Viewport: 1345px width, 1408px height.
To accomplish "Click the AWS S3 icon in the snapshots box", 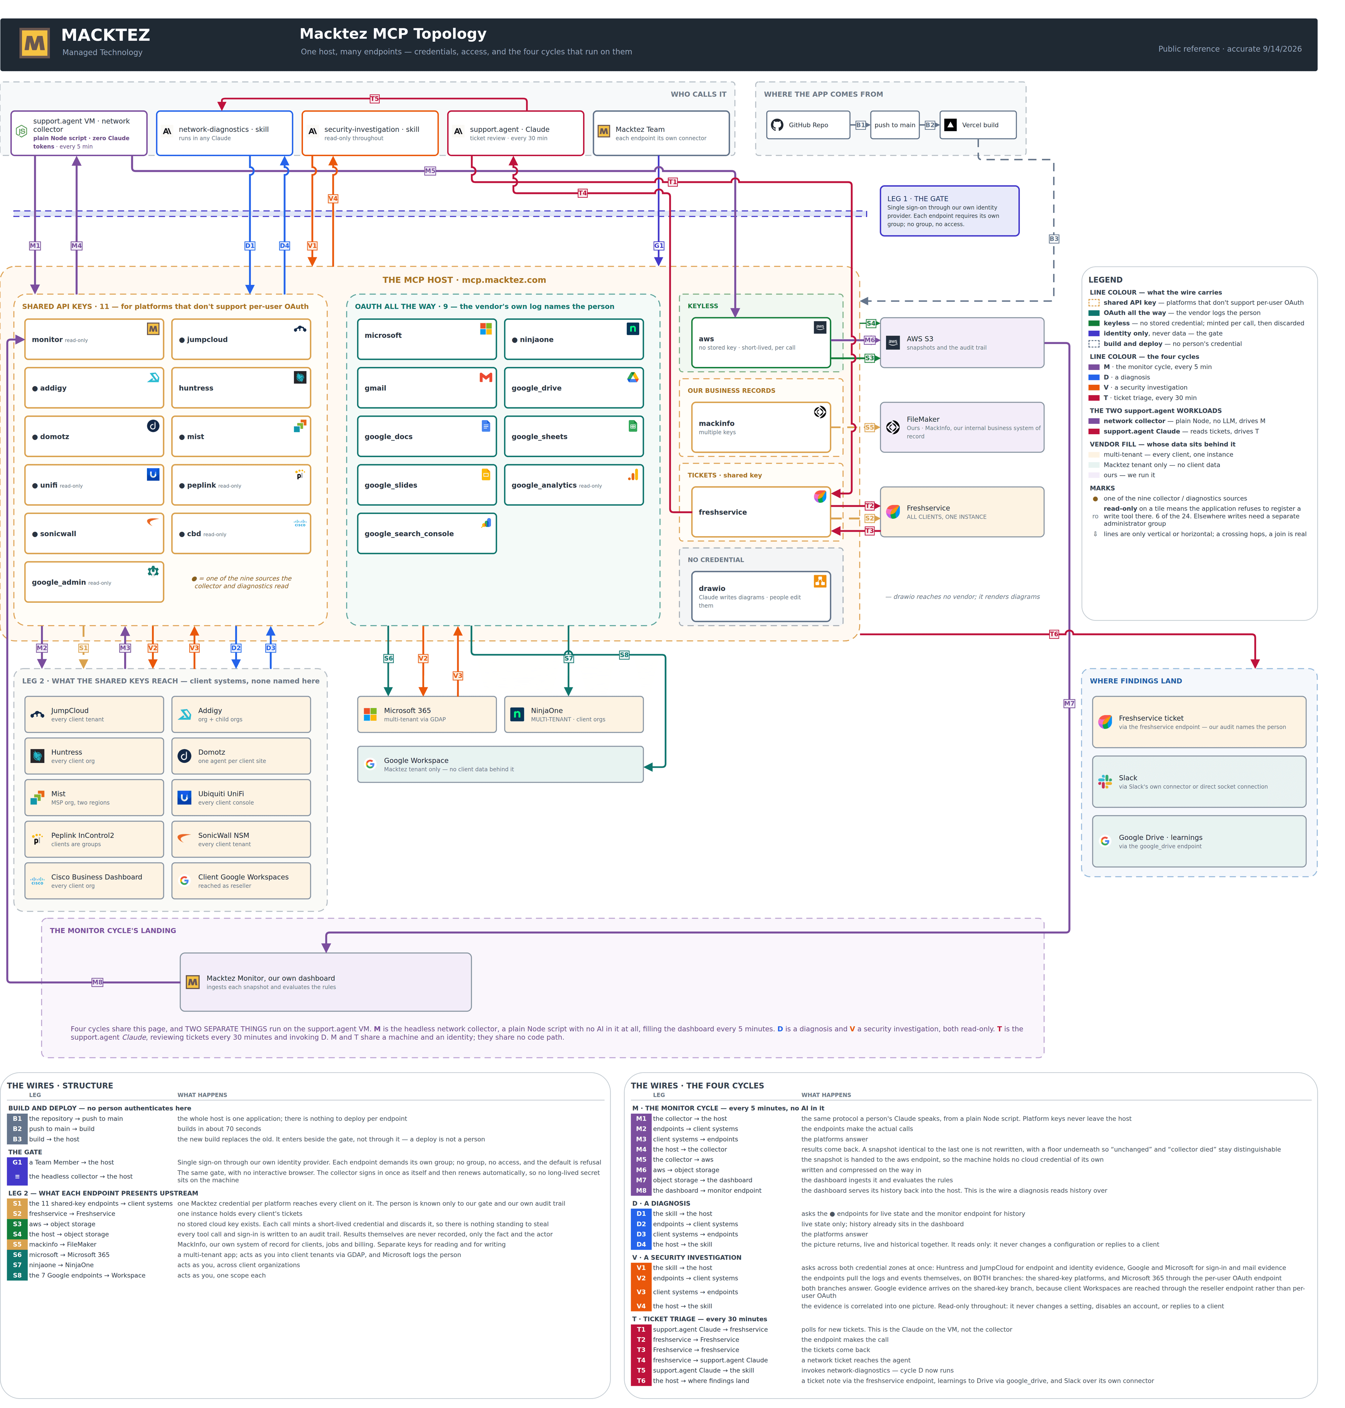I will [893, 342].
